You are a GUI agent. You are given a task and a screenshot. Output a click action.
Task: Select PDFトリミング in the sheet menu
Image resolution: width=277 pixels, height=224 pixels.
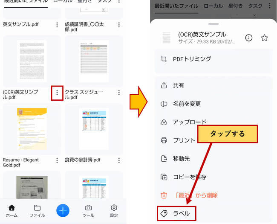[x=214, y=59]
